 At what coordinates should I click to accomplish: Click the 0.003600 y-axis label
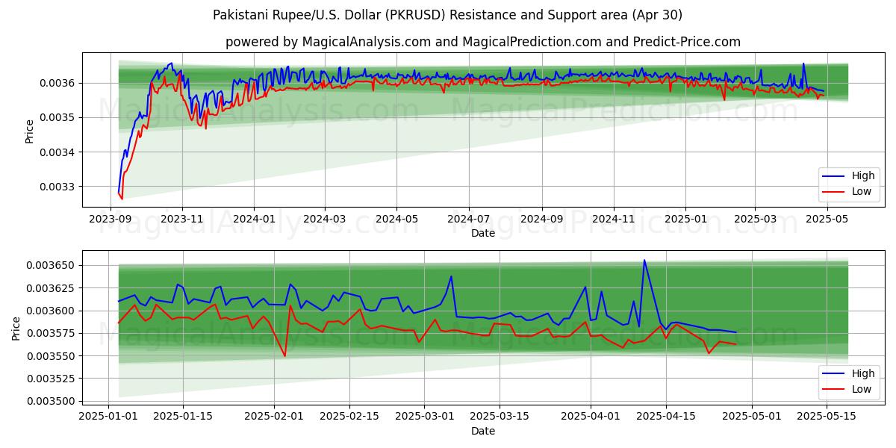point(52,311)
